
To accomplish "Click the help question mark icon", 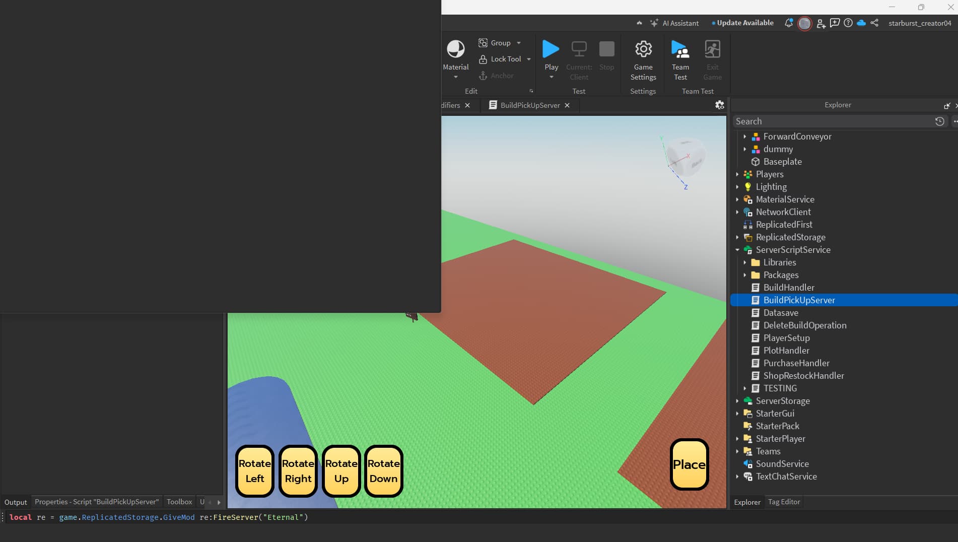I will click(848, 23).
